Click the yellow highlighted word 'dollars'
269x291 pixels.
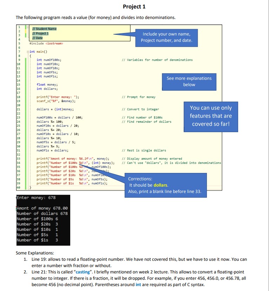pos(160,185)
